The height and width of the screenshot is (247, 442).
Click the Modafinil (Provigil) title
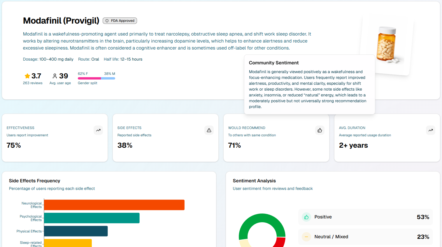pos(61,20)
